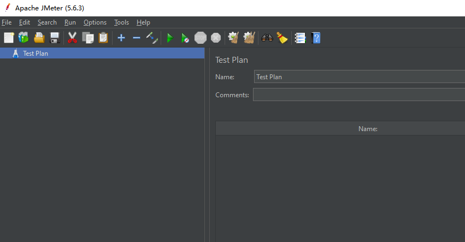
Task: Click the Comments: label
Action: pyautogui.click(x=232, y=95)
